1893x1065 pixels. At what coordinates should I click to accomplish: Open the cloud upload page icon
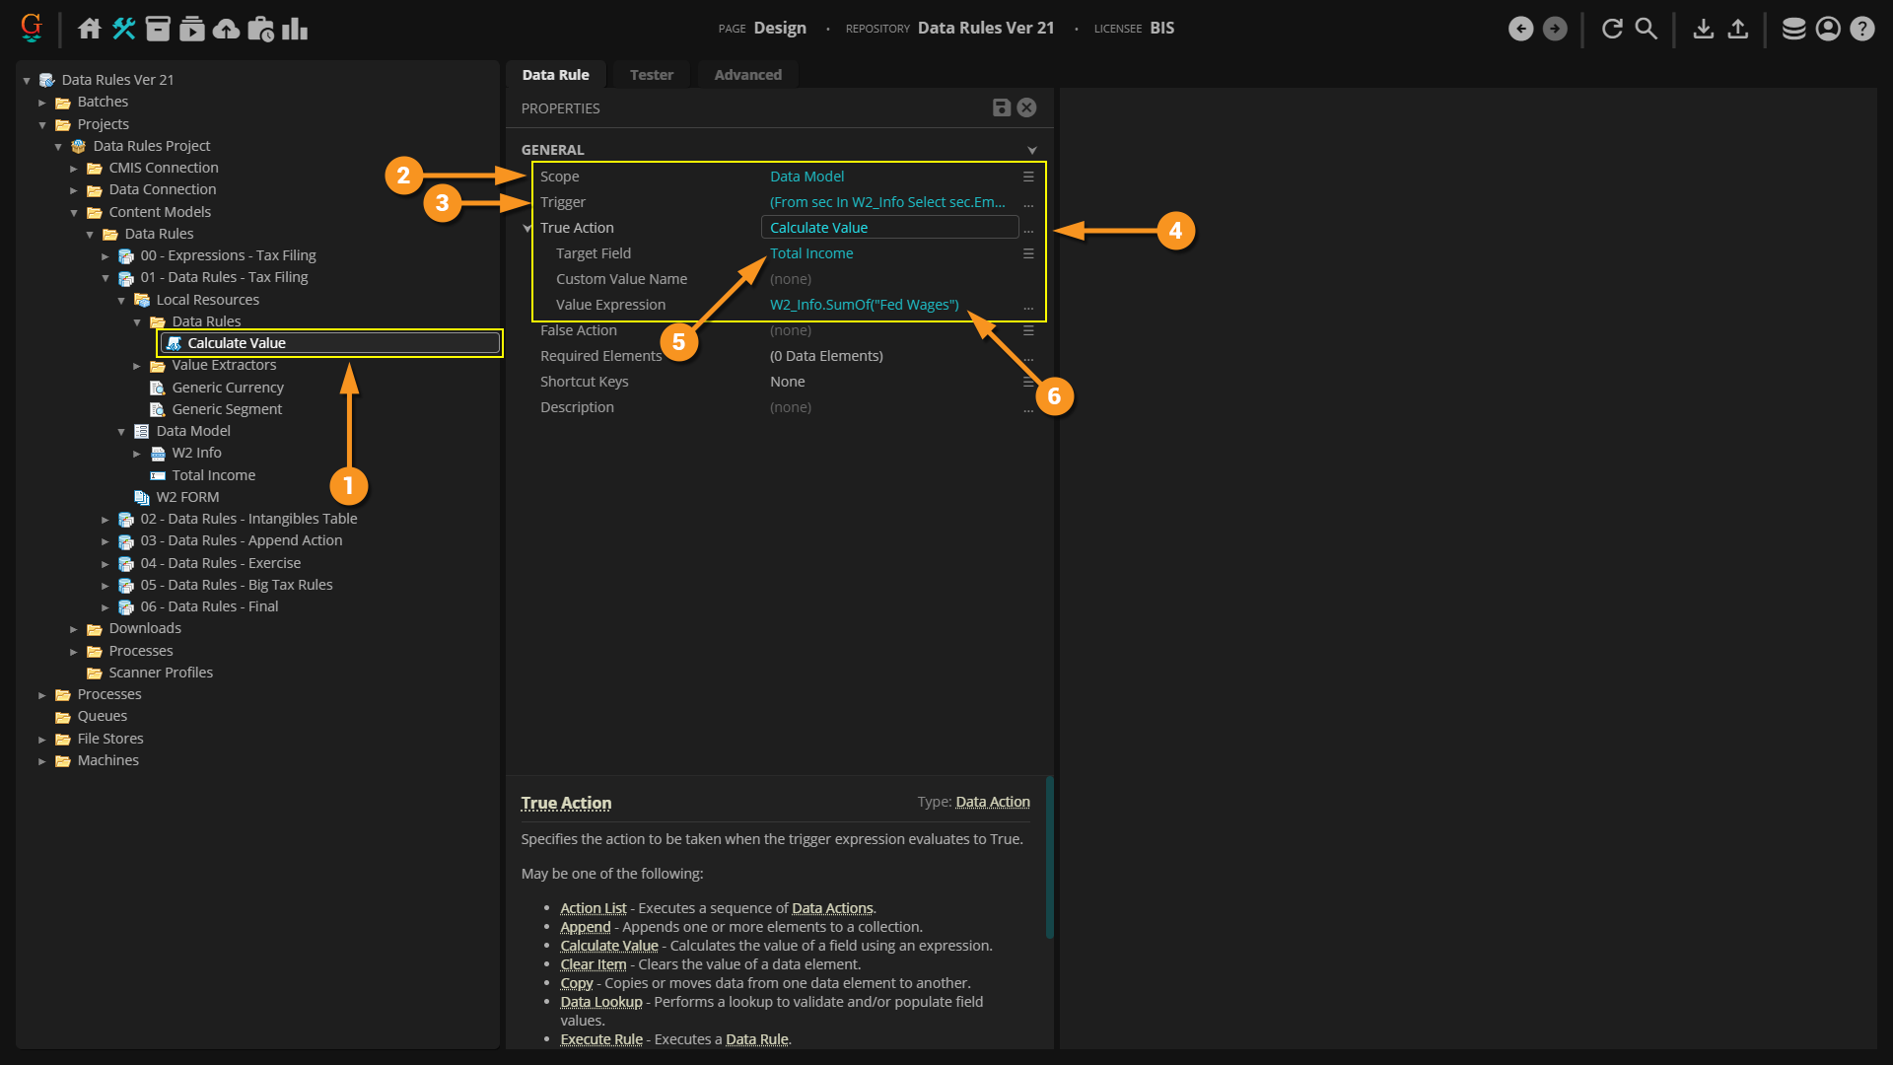pos(226,29)
